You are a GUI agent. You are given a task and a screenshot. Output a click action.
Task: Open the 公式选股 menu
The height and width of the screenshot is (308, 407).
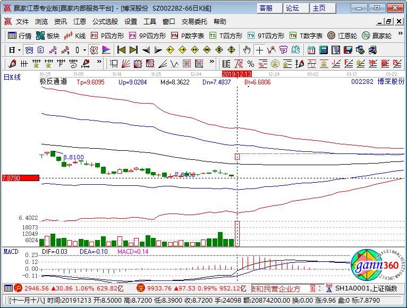click(x=105, y=22)
